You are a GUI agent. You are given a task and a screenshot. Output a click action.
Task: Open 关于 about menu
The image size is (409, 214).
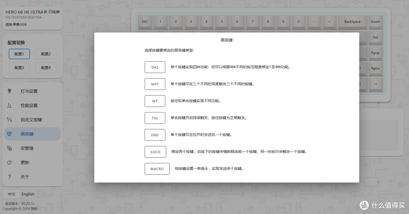click(33, 177)
